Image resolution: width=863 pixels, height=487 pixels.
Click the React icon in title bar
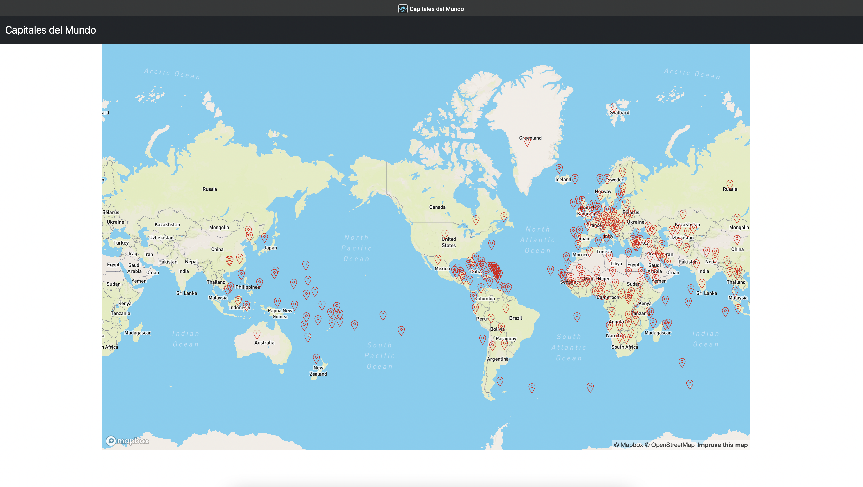tap(403, 9)
